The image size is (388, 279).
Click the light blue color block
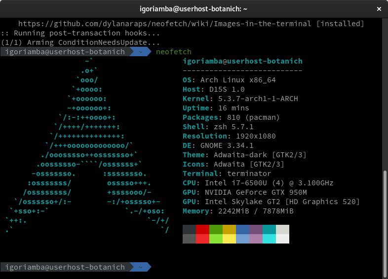243,239
